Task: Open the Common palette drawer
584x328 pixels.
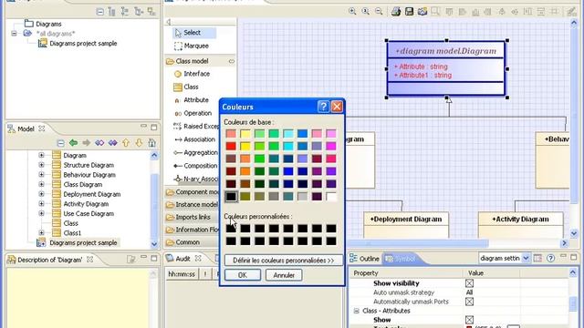Action: pos(193,242)
